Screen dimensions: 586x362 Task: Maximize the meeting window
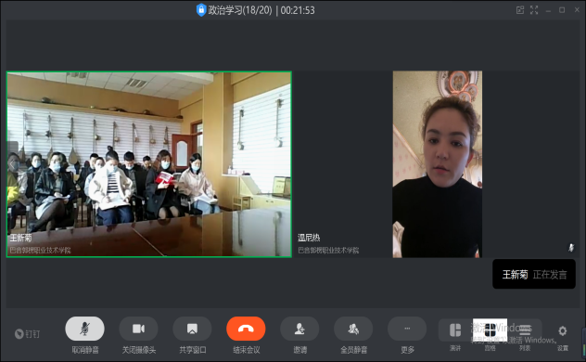[562, 10]
